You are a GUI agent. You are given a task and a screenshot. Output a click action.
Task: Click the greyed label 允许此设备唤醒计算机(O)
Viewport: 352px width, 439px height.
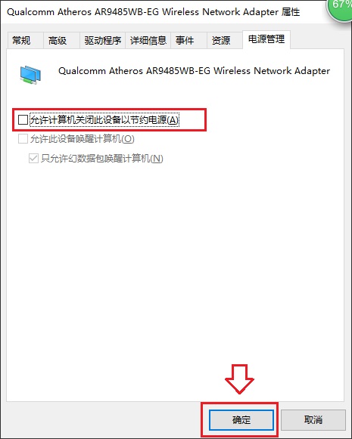[x=83, y=139]
